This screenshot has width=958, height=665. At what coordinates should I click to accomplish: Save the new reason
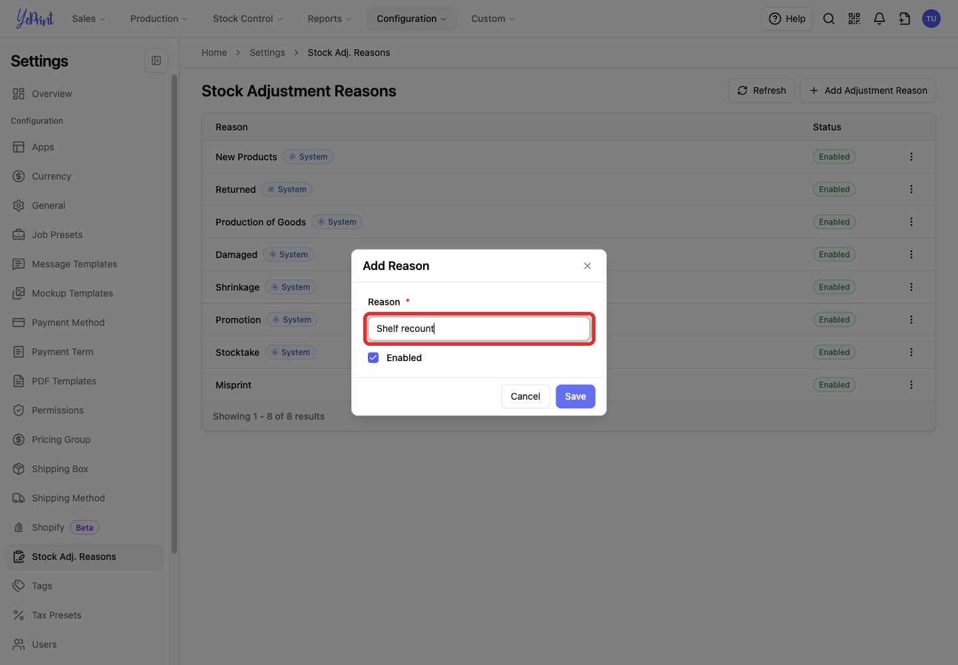(x=575, y=396)
